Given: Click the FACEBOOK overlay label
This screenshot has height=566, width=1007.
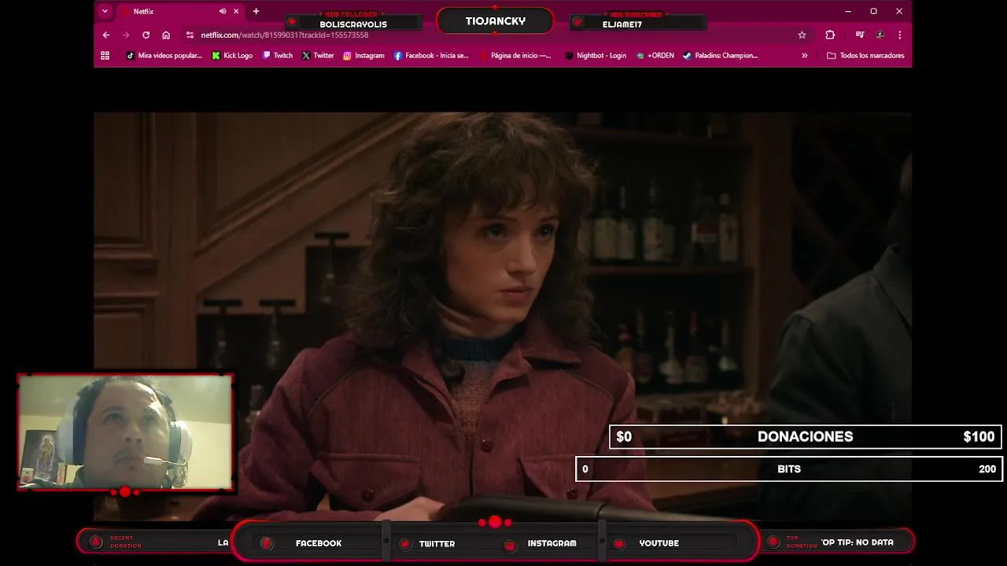Looking at the screenshot, I should point(319,543).
